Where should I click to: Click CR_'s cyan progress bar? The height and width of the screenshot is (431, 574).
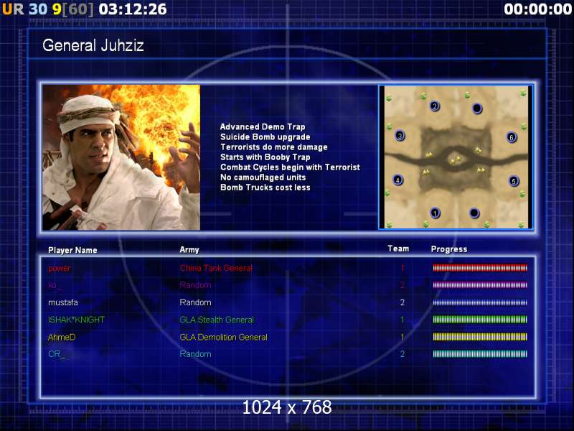pyautogui.click(x=480, y=353)
